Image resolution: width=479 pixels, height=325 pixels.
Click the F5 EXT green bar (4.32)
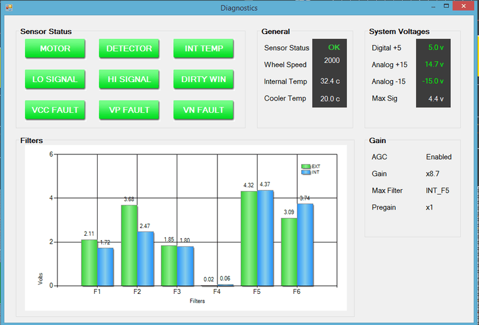249,239
